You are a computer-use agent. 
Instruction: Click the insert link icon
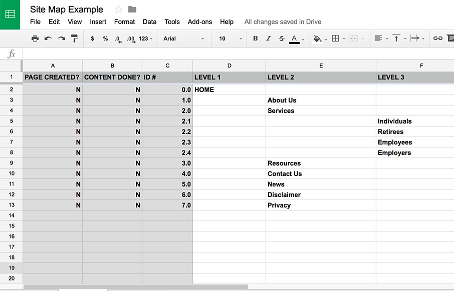click(x=437, y=38)
